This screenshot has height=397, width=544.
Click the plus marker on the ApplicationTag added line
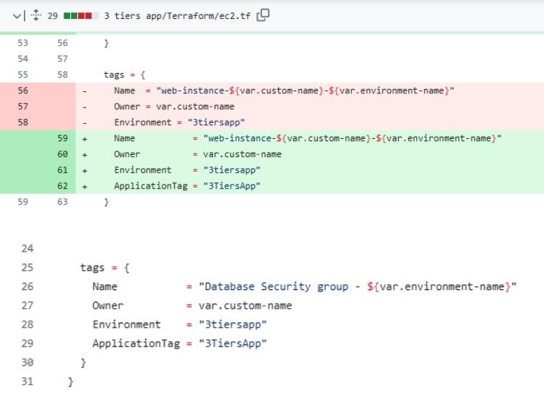point(85,186)
